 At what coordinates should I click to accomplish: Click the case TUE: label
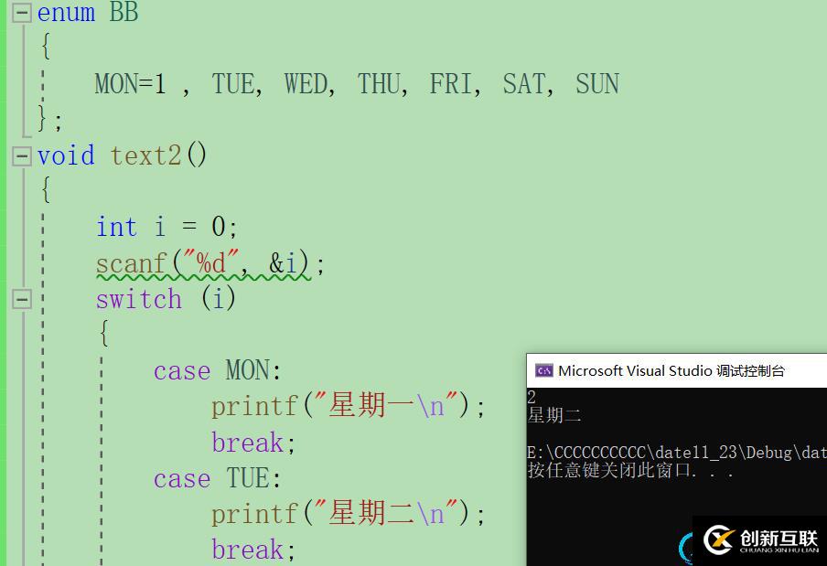[x=217, y=478]
